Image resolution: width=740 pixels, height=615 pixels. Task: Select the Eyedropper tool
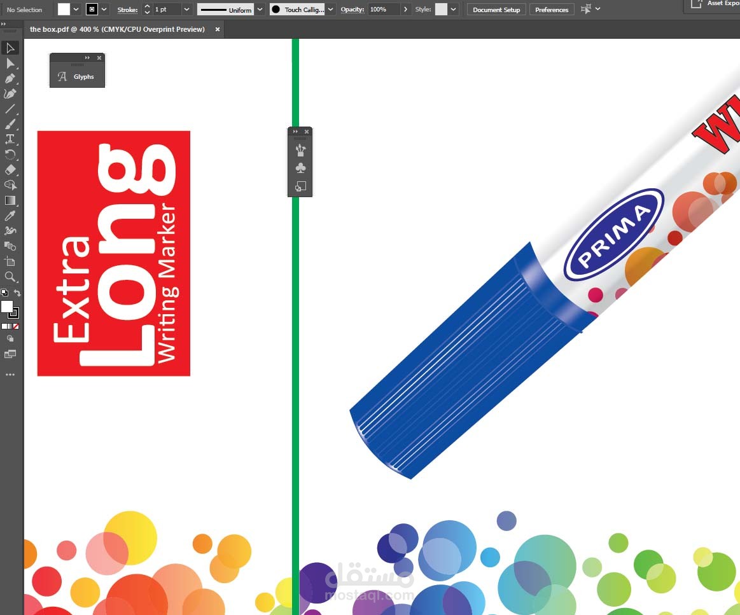[x=10, y=216]
